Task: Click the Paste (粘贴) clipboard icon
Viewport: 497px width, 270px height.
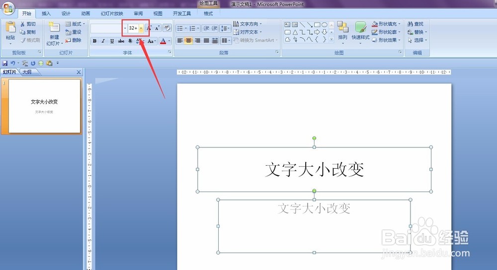Action: click(x=10, y=27)
